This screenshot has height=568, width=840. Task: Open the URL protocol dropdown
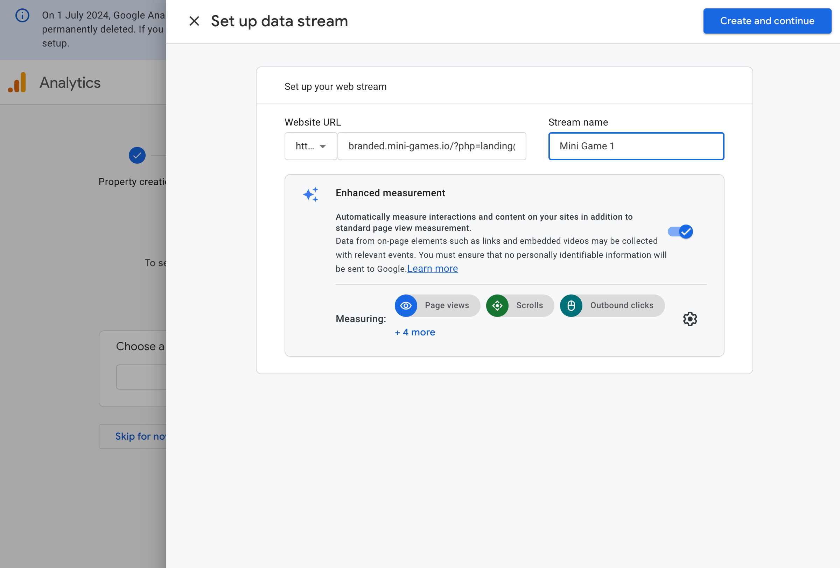(310, 146)
